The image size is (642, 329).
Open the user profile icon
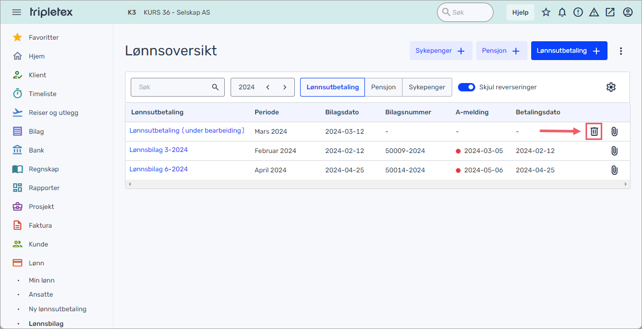click(x=628, y=12)
